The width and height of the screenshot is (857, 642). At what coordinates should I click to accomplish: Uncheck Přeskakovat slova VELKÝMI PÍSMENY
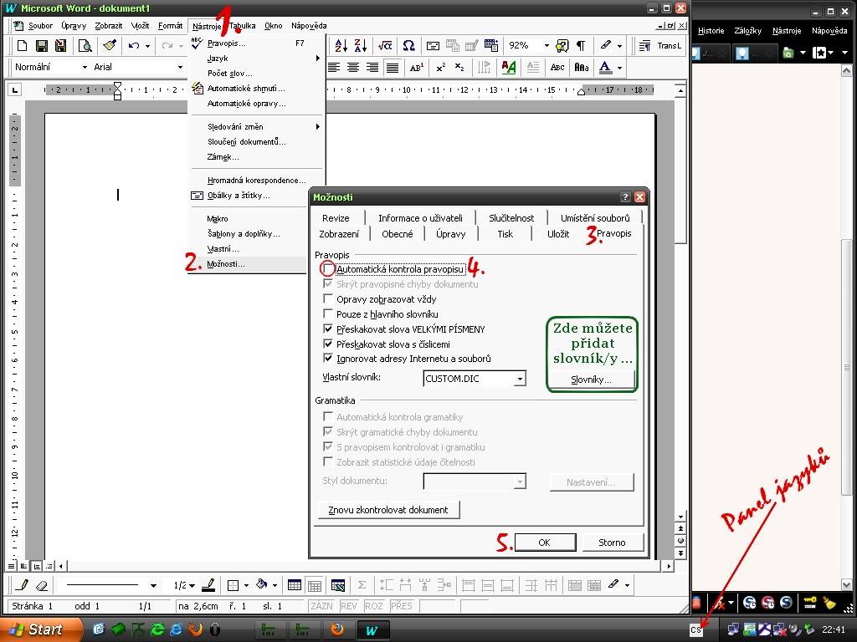[328, 329]
